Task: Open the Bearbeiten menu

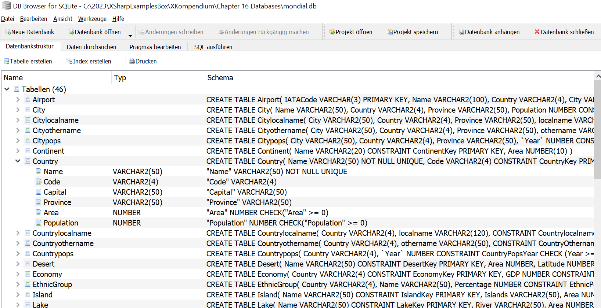Action: 33,19
